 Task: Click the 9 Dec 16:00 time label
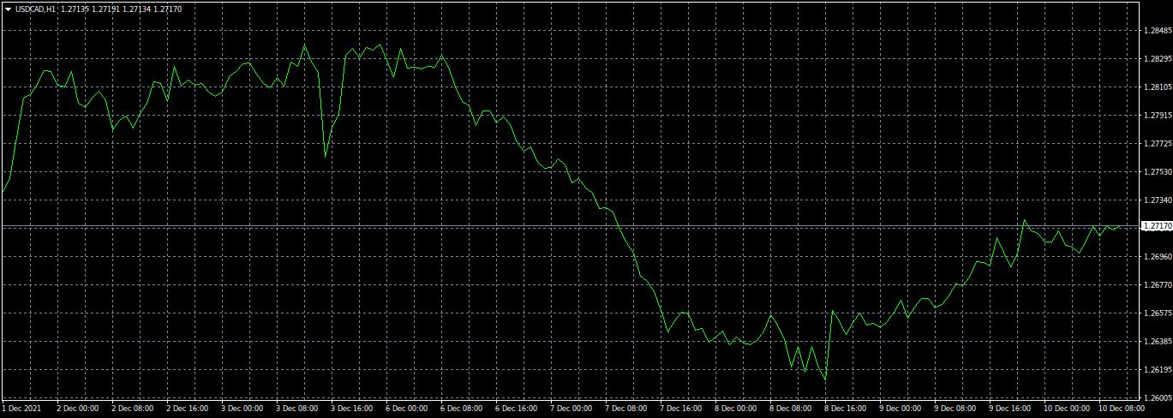tap(1009, 409)
